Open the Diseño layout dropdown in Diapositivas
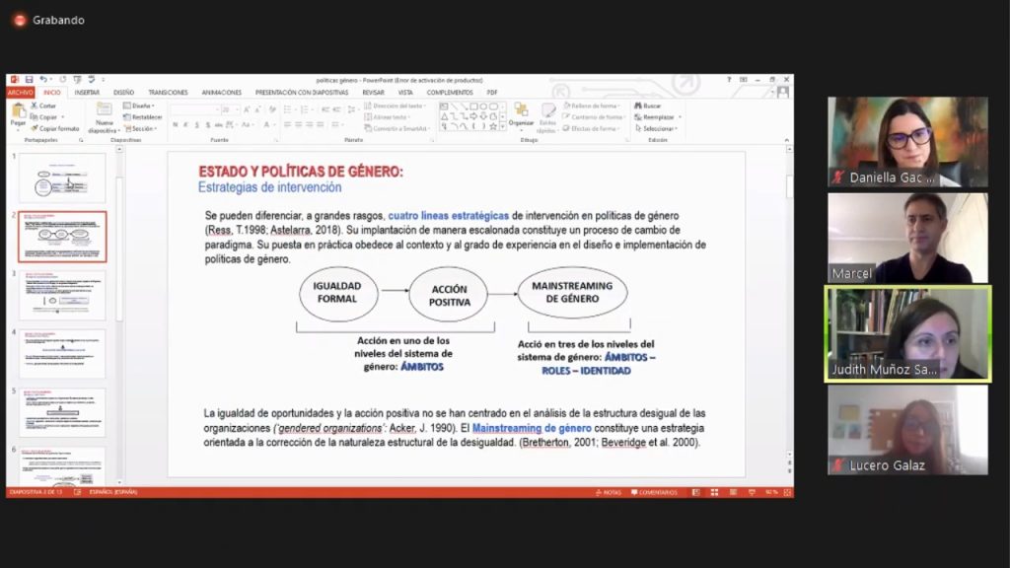The width and height of the screenshot is (1010, 568). point(140,106)
